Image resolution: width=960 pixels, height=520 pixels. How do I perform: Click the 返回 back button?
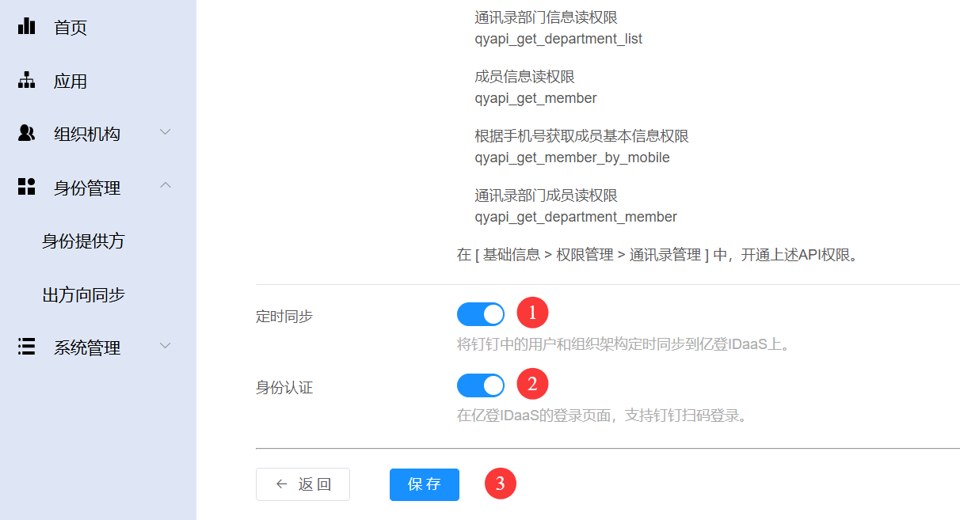(x=303, y=484)
